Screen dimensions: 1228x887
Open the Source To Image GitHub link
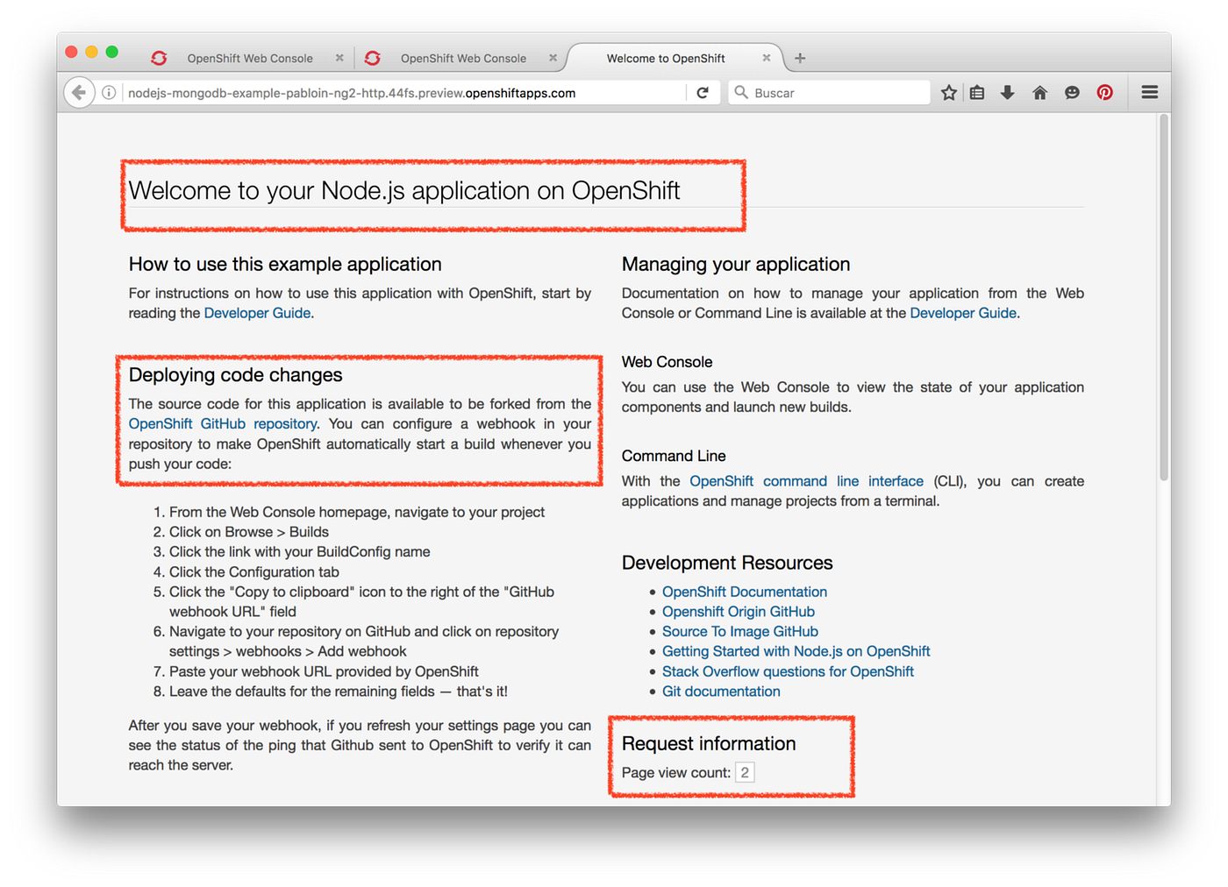[740, 631]
